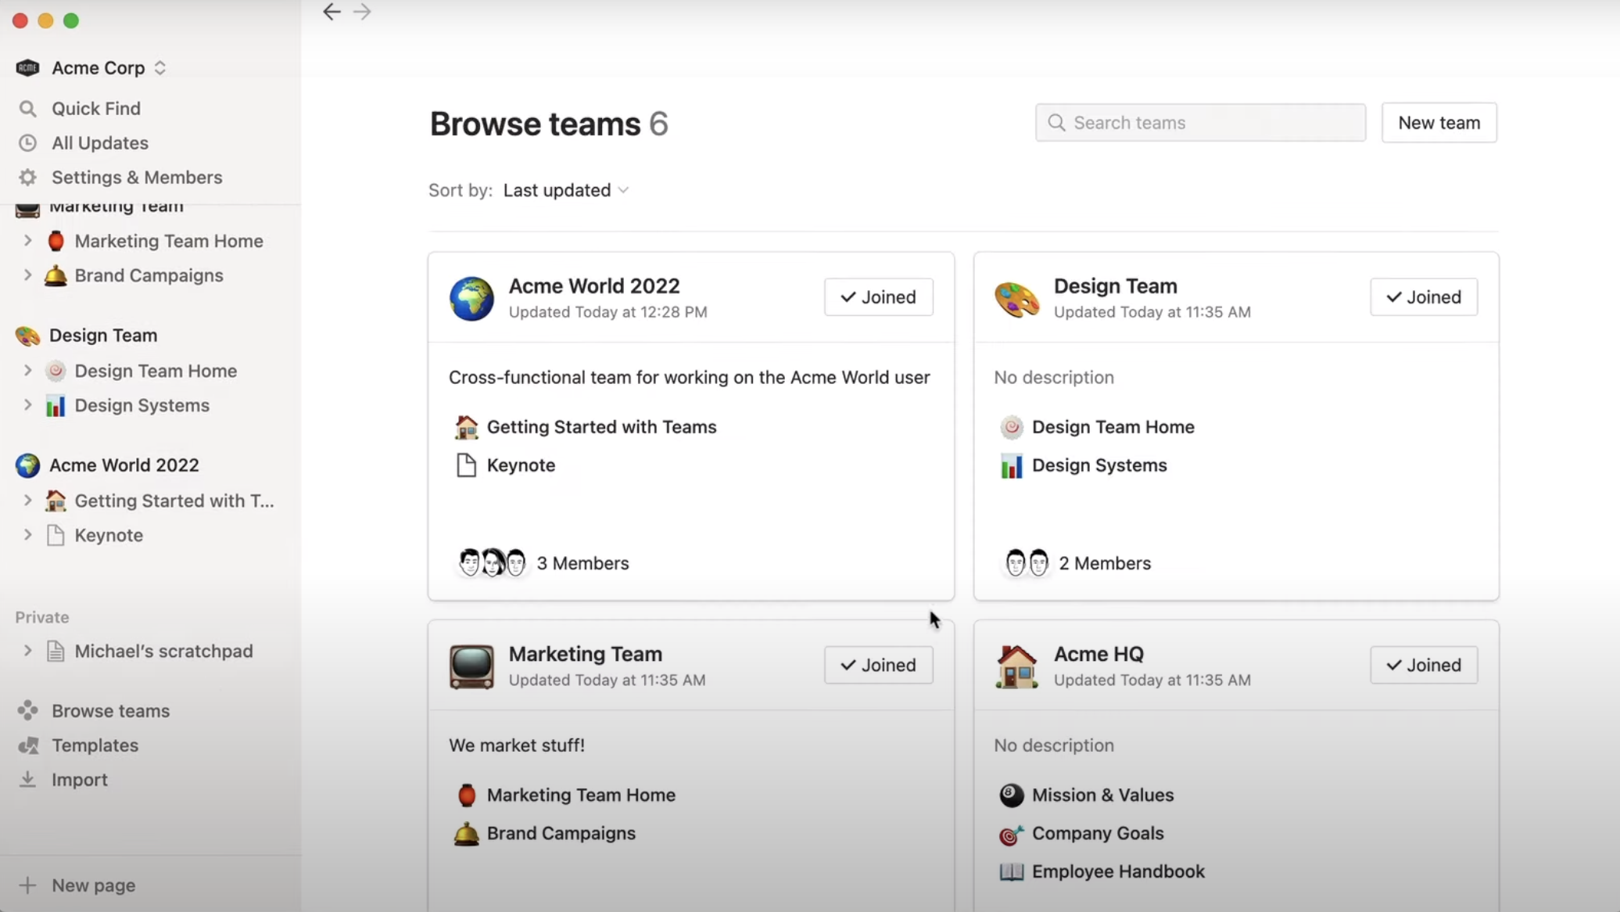This screenshot has height=912, width=1620.
Task: Click the Acme World 2022 globe icon
Action: (471, 298)
